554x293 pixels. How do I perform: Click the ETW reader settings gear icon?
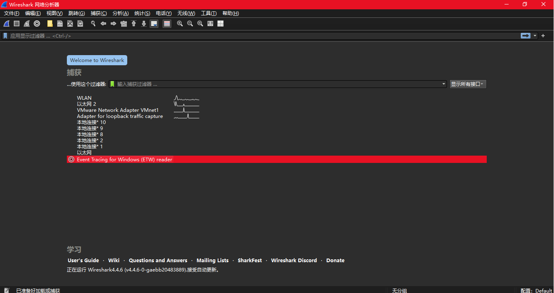point(72,160)
